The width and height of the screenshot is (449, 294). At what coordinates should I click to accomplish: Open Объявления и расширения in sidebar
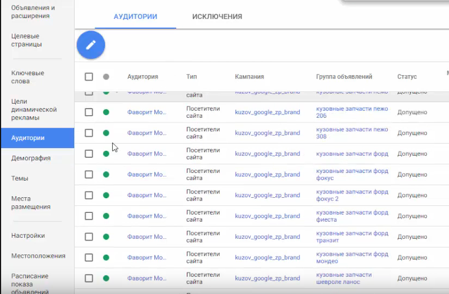coord(33,12)
